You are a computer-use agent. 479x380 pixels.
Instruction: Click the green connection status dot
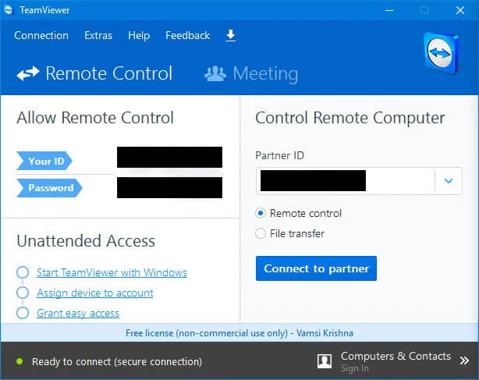(x=20, y=361)
